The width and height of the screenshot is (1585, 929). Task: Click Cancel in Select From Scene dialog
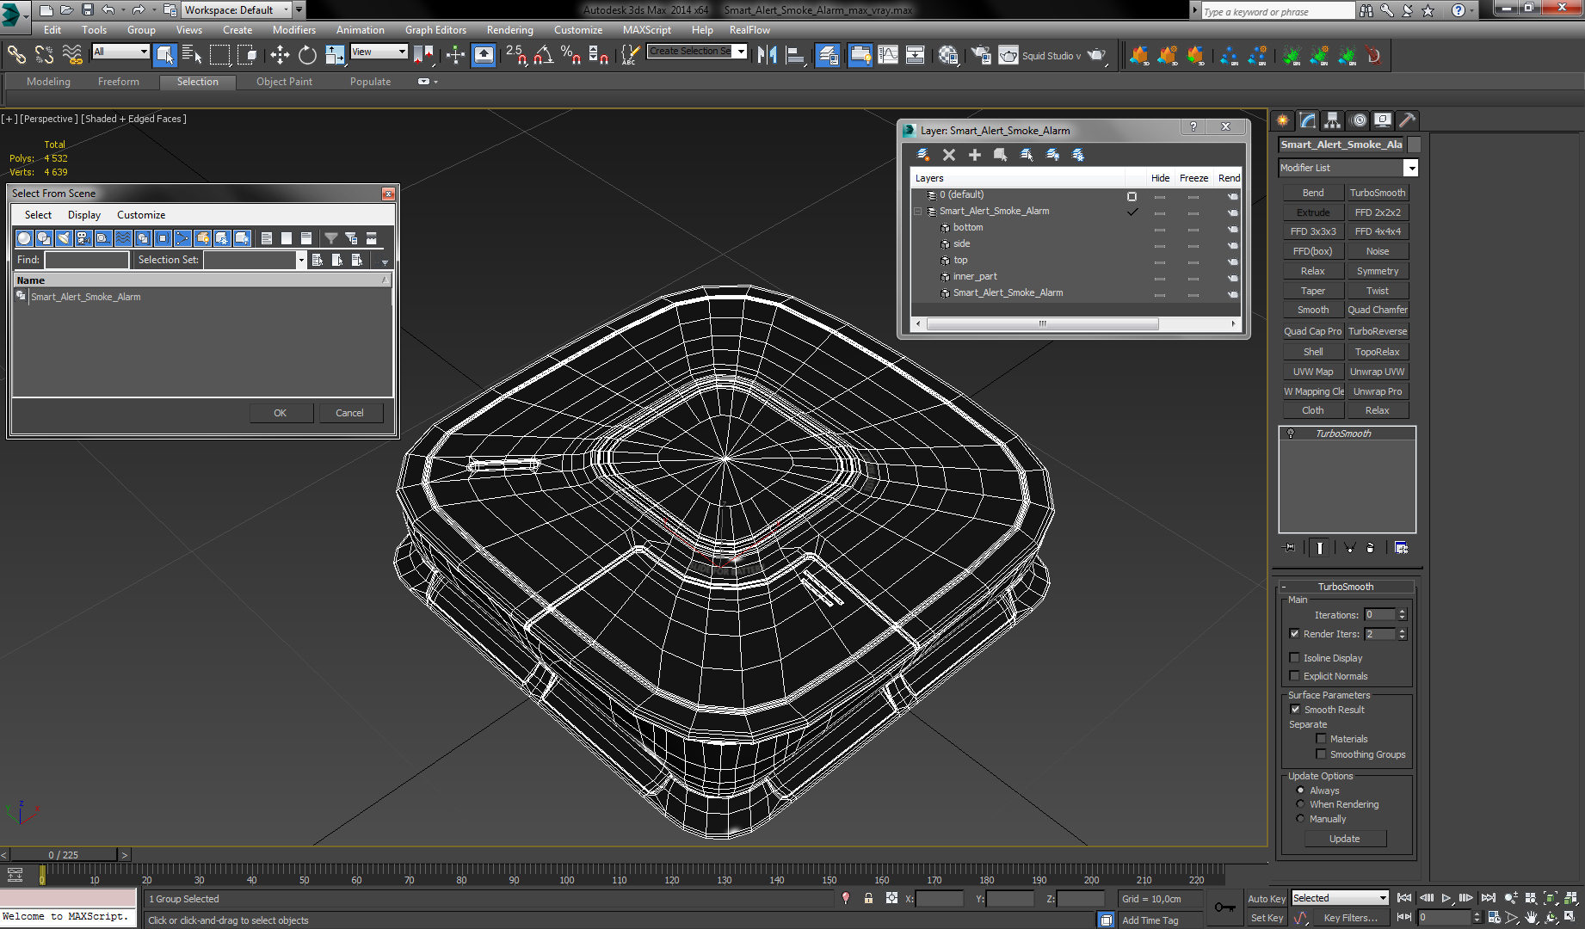[x=349, y=413]
